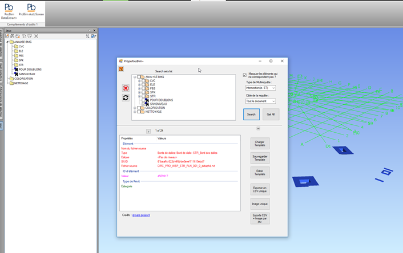Click Charger Template button
The height and width of the screenshot is (253, 403).
(260, 144)
